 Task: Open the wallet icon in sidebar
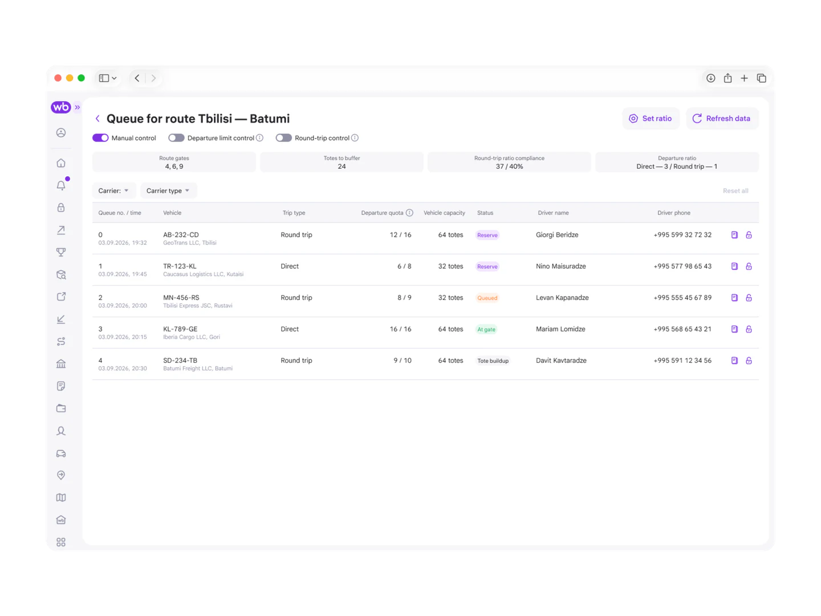click(x=61, y=408)
